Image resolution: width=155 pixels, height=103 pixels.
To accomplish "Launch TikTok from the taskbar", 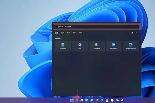I will click(122, 100).
